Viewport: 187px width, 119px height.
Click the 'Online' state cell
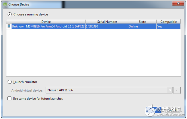tap(133, 26)
